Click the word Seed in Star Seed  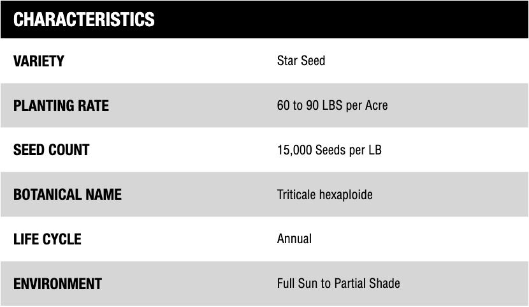point(313,61)
